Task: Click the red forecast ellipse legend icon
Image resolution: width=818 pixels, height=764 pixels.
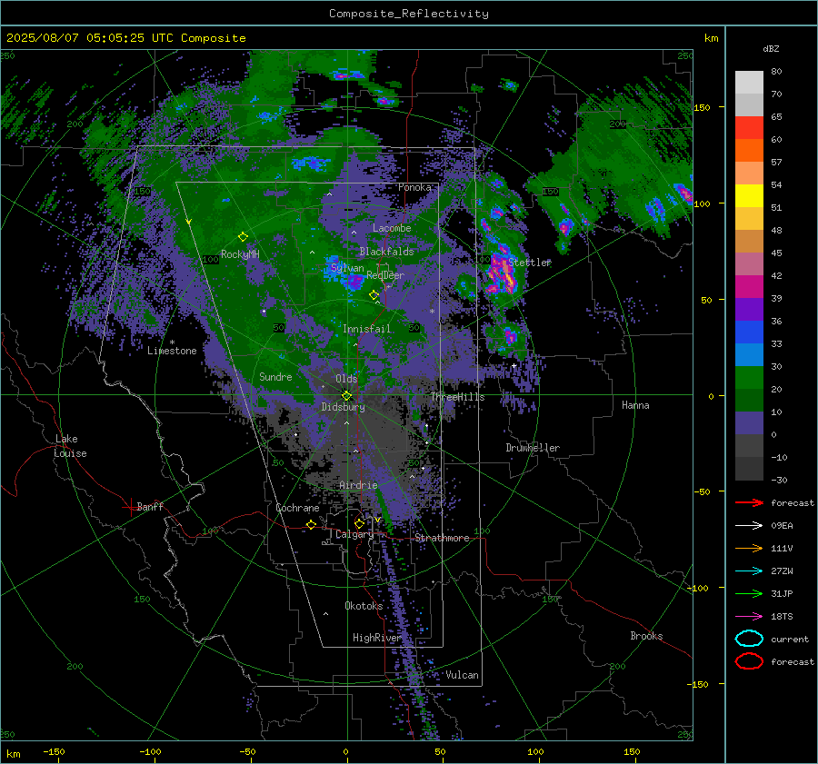Action: coord(749,661)
